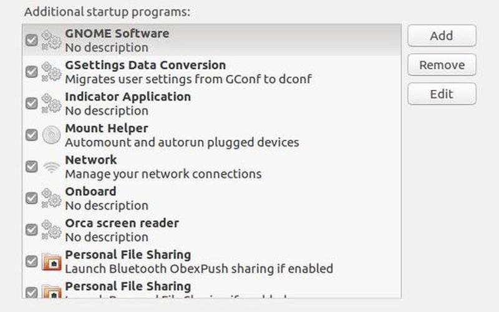
Task: Click the Network wifi icon
Action: click(x=51, y=167)
